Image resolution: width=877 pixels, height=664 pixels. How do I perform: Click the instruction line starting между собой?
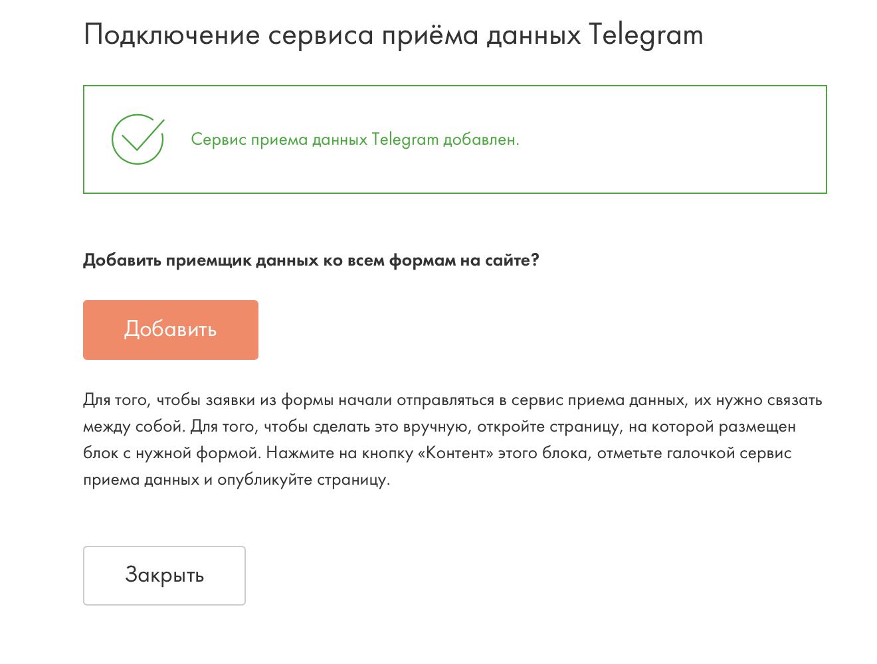click(x=438, y=426)
